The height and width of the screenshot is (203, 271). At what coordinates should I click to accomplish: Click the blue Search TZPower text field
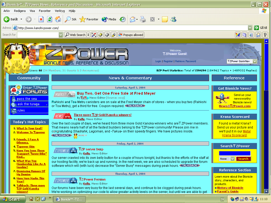234,153
